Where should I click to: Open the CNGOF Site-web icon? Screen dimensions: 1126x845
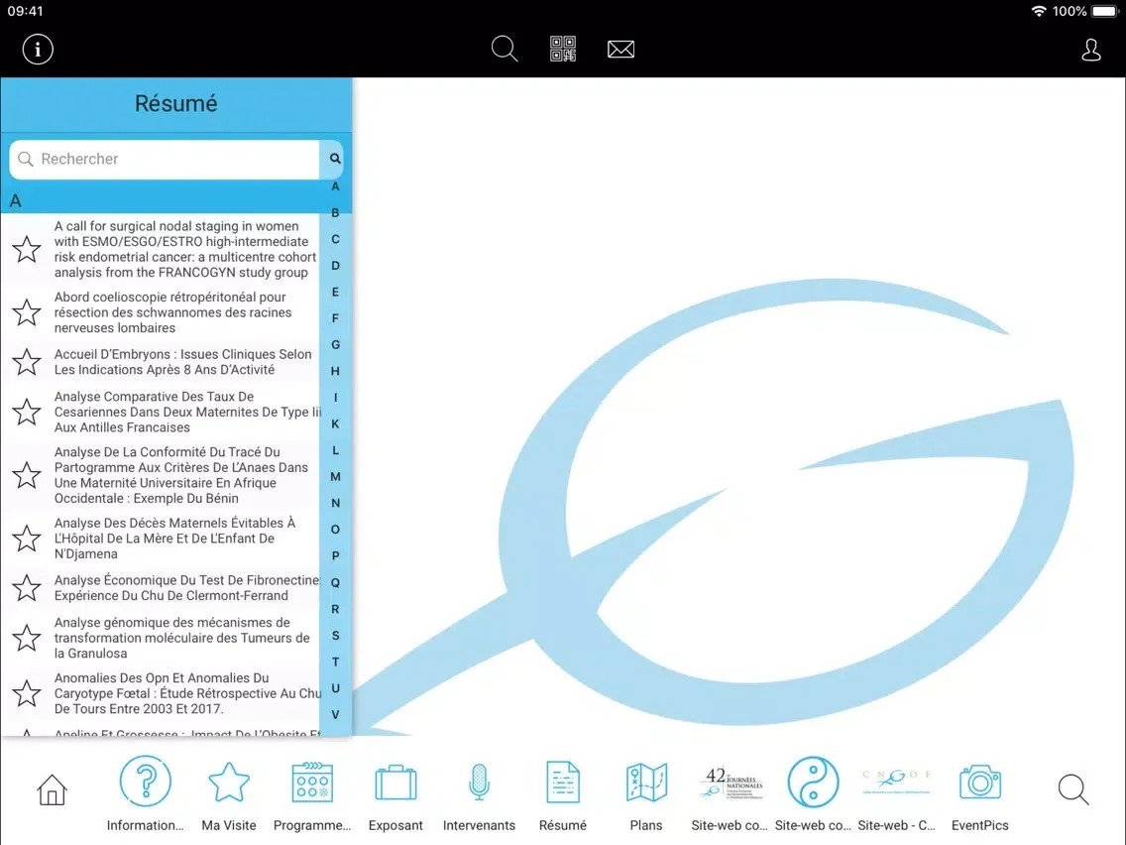(896, 781)
